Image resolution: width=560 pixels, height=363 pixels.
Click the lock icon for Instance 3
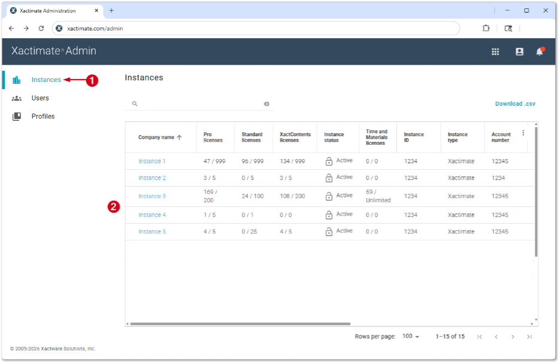pyautogui.click(x=329, y=196)
